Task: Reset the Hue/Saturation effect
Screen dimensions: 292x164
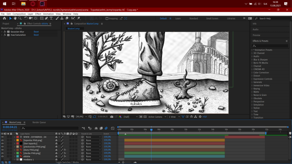Action: (36, 35)
